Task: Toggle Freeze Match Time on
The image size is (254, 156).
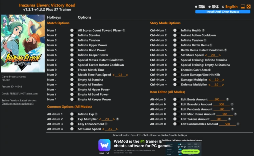Action: coord(72,70)
